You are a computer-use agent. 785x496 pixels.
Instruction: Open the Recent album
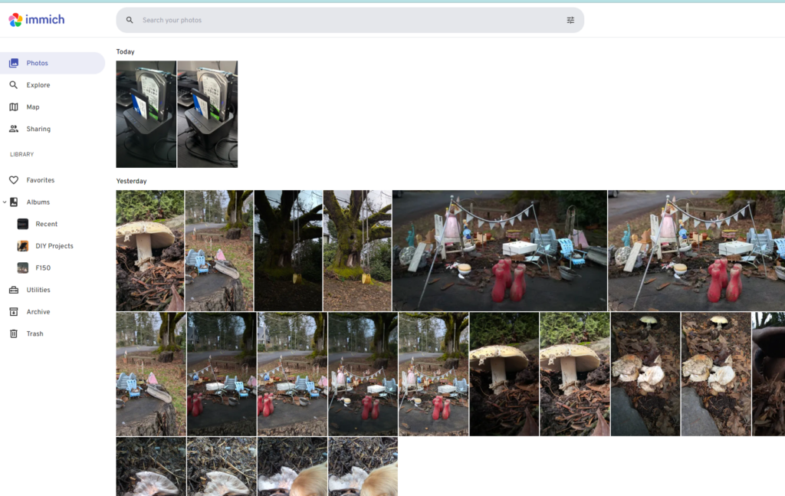click(46, 224)
